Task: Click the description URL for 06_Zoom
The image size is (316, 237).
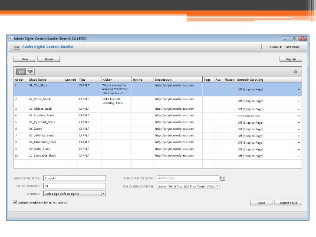Action: pos(174,129)
